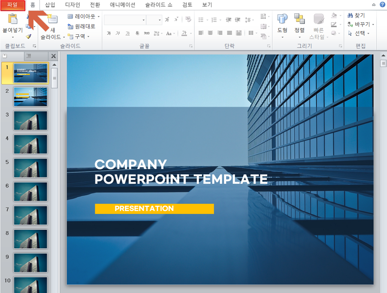Click the Font Color (가) swatch
The width and height of the screenshot is (387, 293).
pyautogui.click(x=184, y=33)
